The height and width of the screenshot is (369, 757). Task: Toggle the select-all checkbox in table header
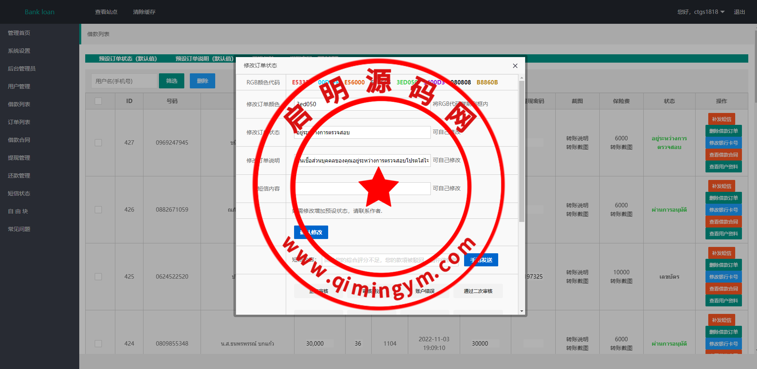pos(98,101)
